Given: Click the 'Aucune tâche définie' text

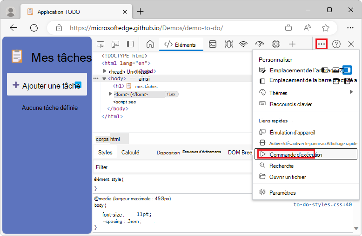Looking at the screenshot, I should click(x=50, y=108).
